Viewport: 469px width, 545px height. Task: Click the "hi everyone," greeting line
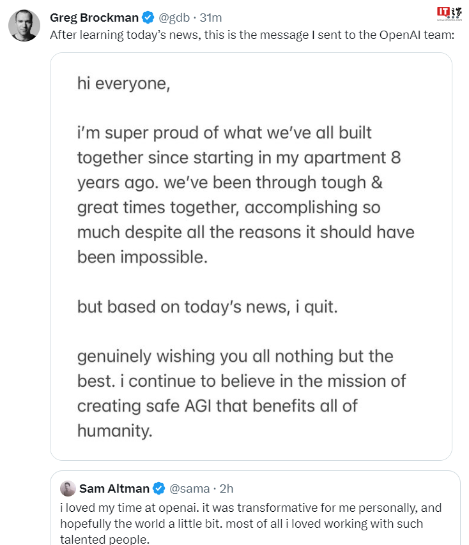[x=123, y=83]
